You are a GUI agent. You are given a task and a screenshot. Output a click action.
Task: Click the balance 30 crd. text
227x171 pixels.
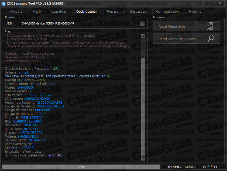click(24, 72)
